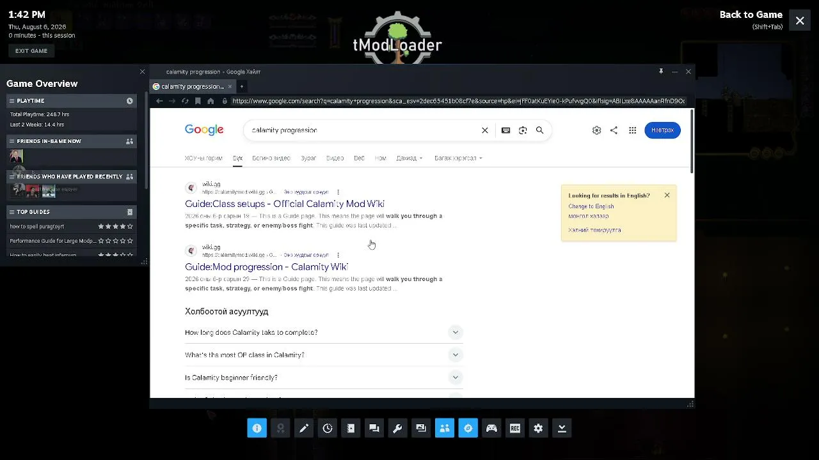Open Хэлний тохируулга language settings link

point(594,230)
